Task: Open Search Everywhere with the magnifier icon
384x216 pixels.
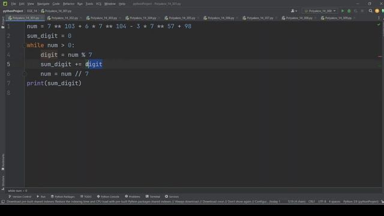Action: (x=371, y=11)
